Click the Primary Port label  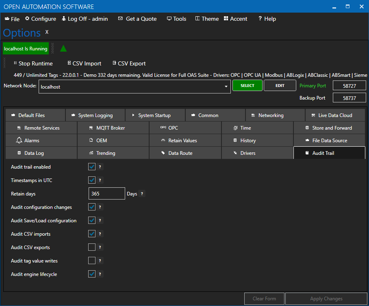click(313, 86)
